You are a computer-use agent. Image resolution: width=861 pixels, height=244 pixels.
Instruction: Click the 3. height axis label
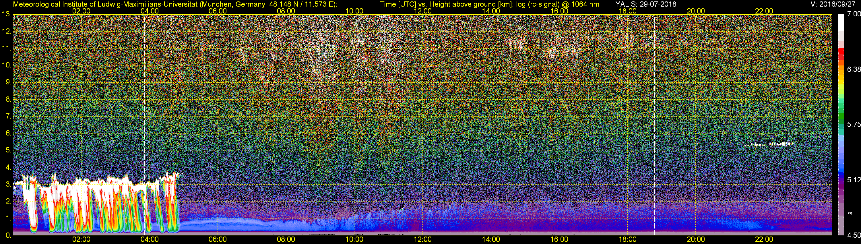[8, 184]
